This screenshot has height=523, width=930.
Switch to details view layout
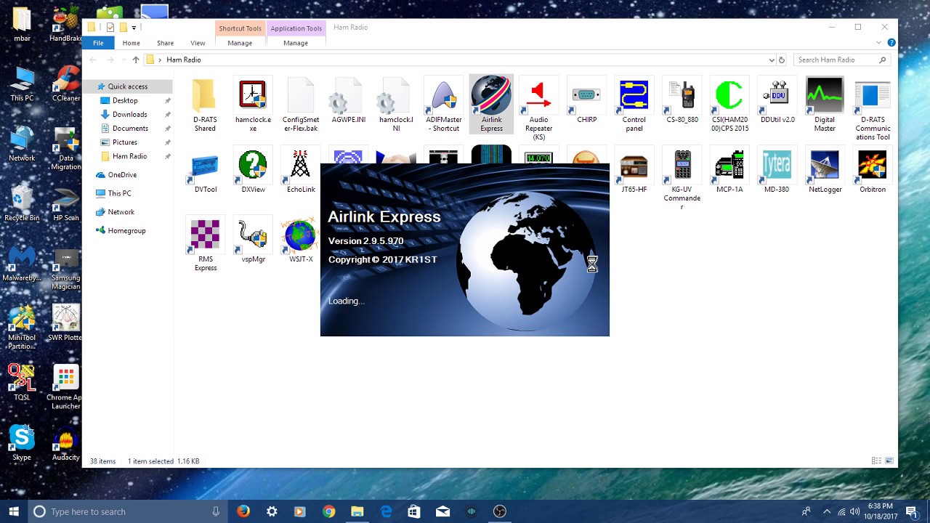pos(876,461)
